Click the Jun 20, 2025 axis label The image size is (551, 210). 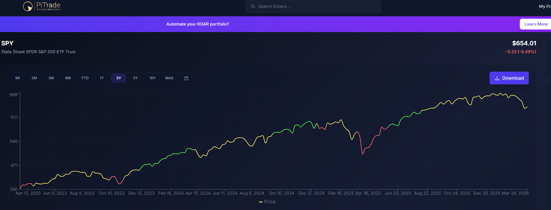click(x=398, y=193)
